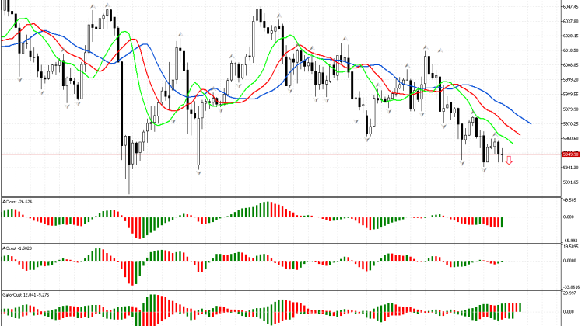Screen dimensions: 585x326
Task: Click the AOcust indicator label
Action: pyautogui.click(x=17, y=201)
